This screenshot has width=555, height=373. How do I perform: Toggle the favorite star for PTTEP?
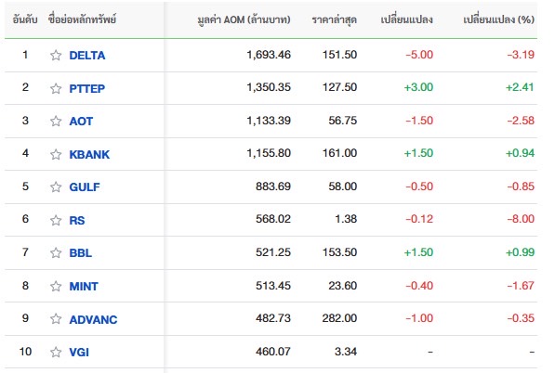tap(56, 88)
